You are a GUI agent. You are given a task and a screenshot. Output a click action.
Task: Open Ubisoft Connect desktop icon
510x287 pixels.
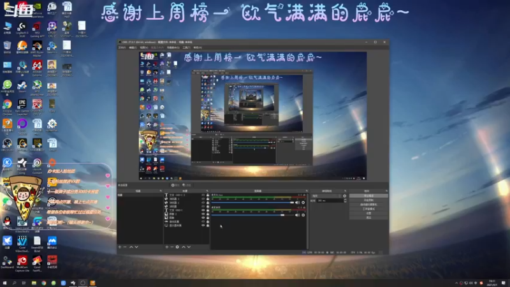[x=37, y=166]
